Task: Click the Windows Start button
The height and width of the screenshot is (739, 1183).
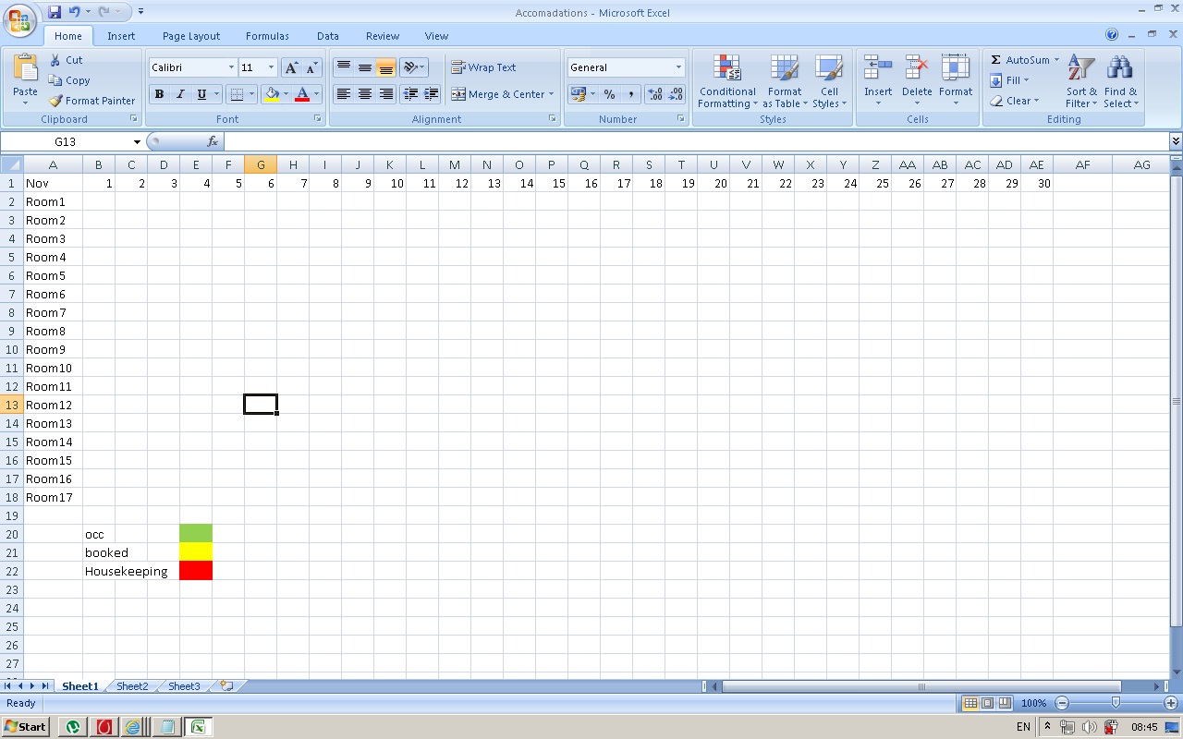Action: (26, 727)
